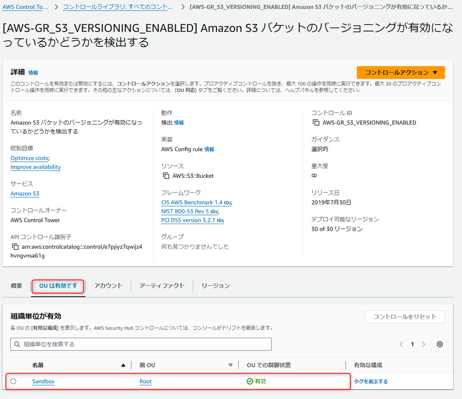This screenshot has height=399, width=462.
Task: Click the 有効 status in Sandbox row
Action: [256, 381]
